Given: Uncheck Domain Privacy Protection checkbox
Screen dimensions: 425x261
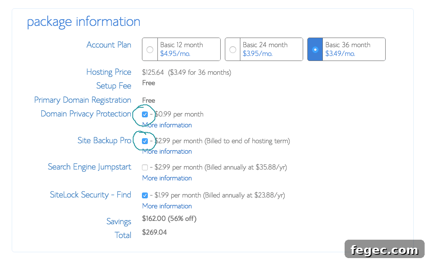Looking at the screenshot, I should 145,114.
